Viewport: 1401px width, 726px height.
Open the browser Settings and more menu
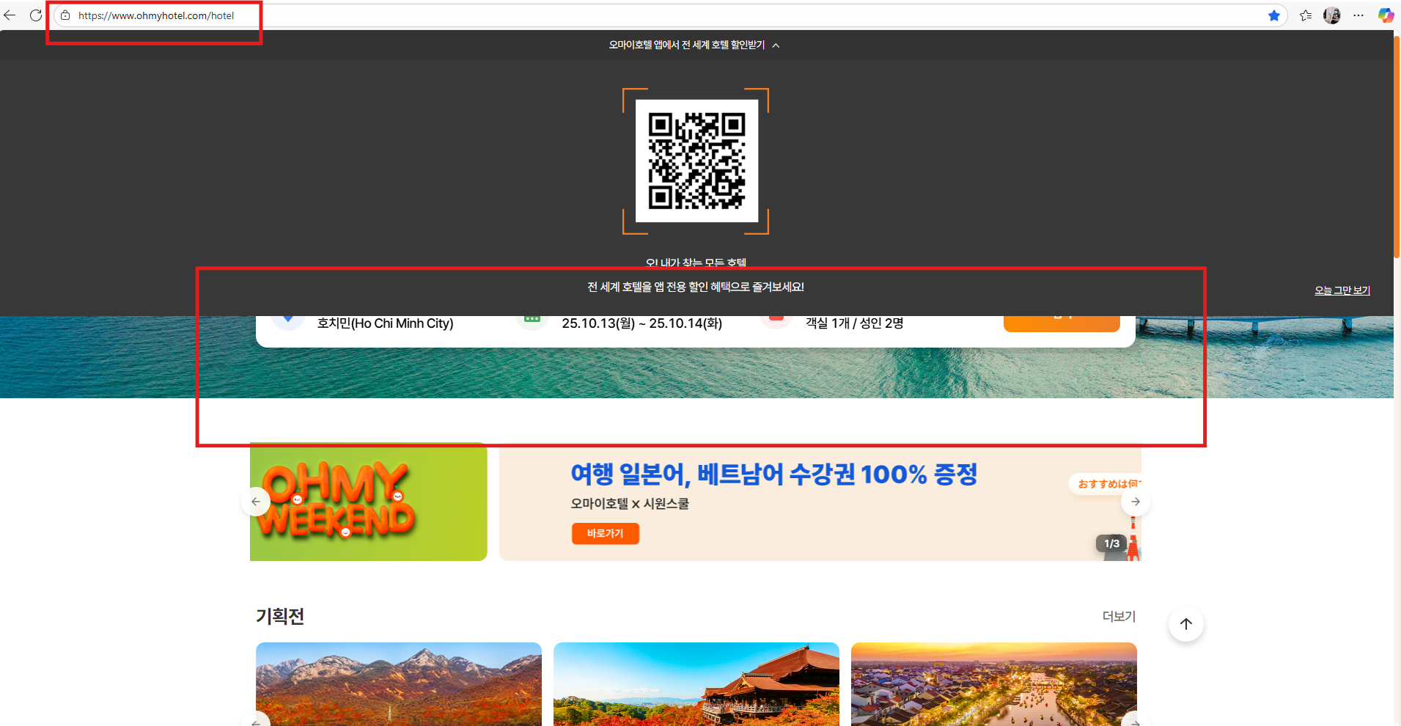point(1358,15)
